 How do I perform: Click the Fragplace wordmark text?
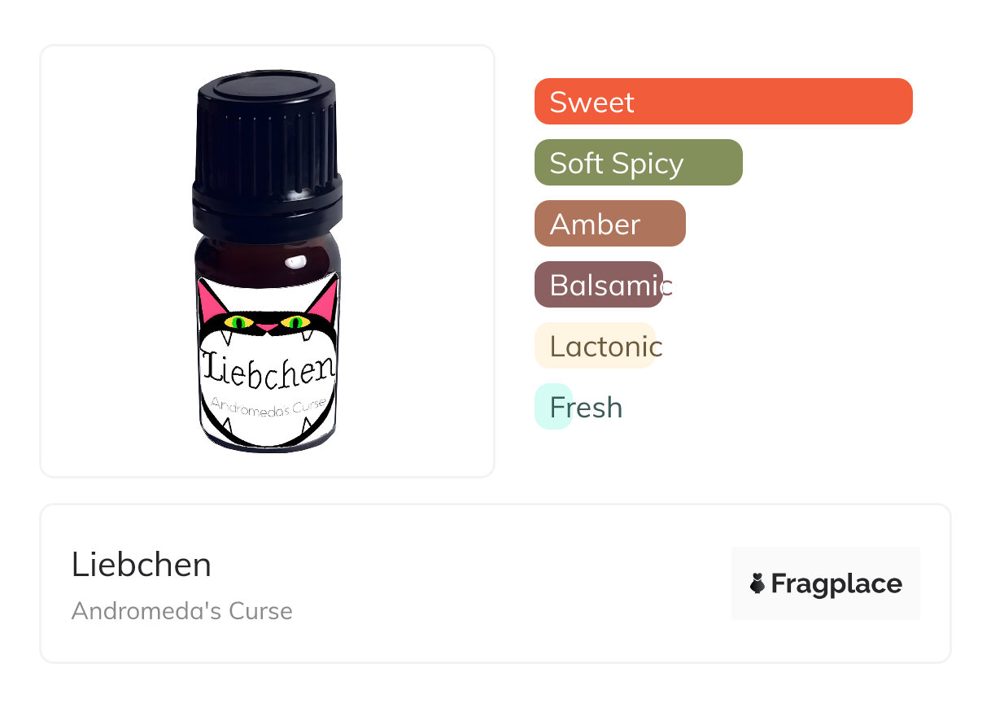(x=836, y=584)
